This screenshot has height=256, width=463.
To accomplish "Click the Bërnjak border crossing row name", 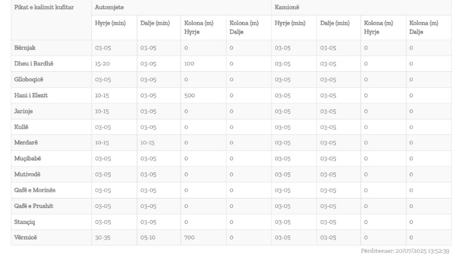I will pos(25,48).
